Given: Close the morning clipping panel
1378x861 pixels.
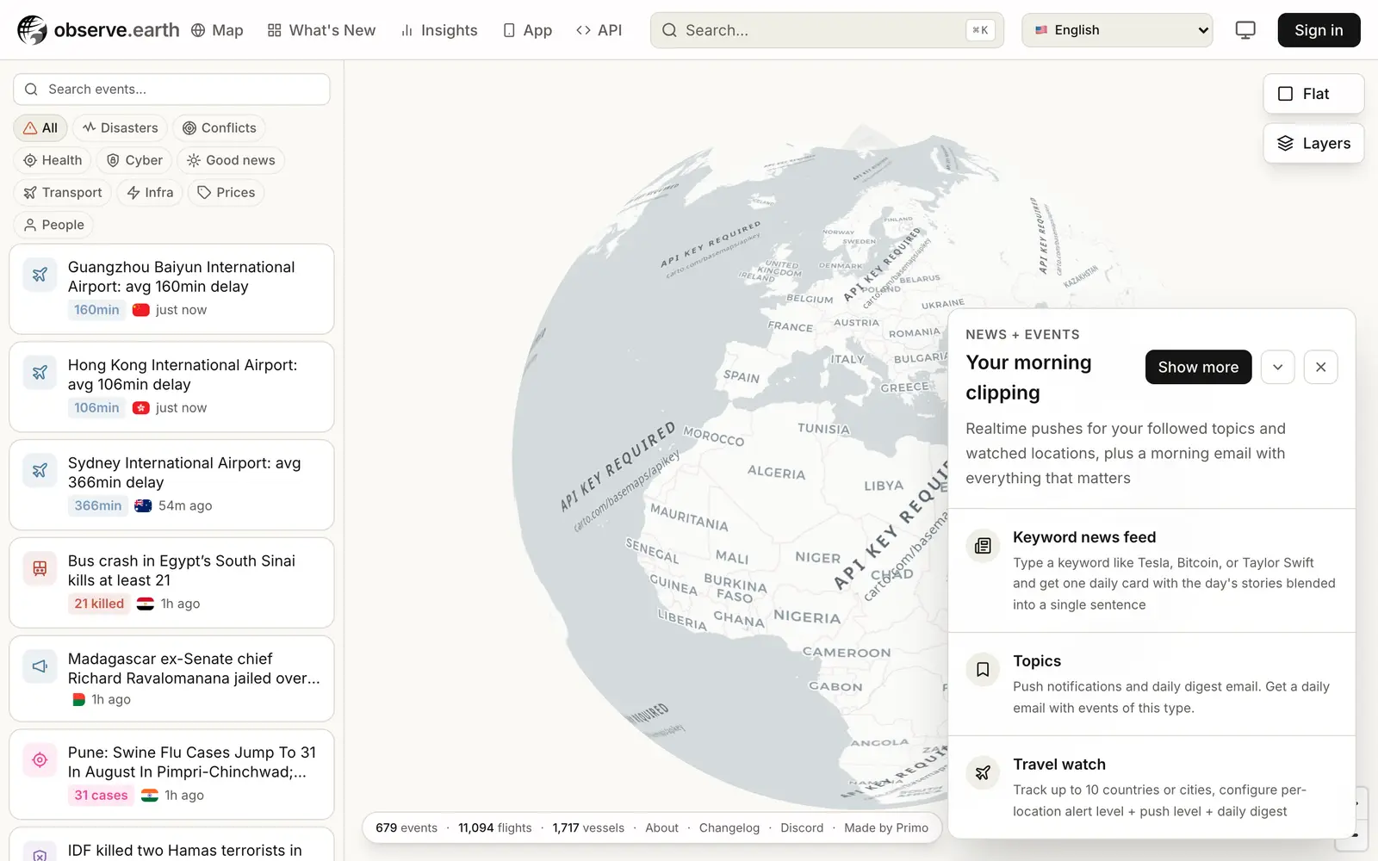Looking at the screenshot, I should coord(1321,368).
